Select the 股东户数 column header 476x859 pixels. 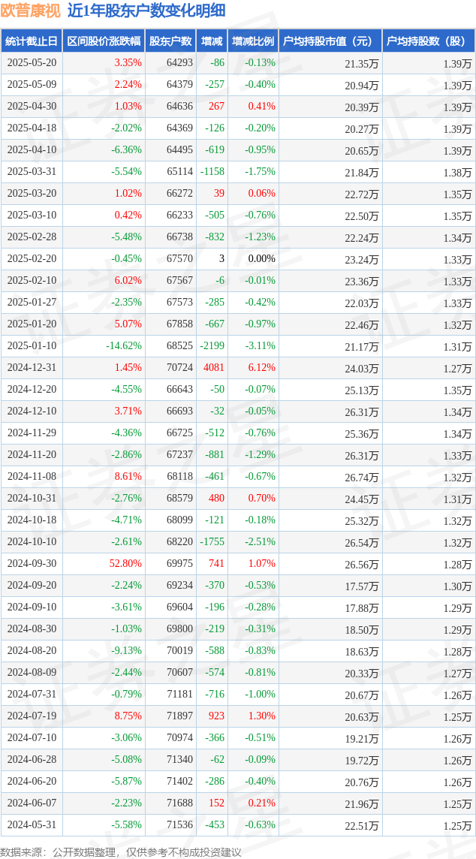coord(170,41)
